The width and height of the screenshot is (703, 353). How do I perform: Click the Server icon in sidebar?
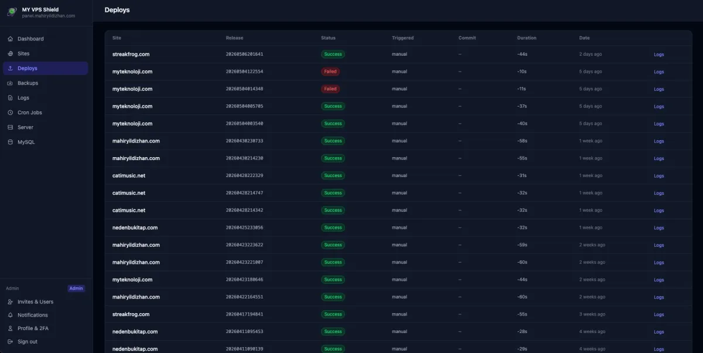click(x=11, y=127)
